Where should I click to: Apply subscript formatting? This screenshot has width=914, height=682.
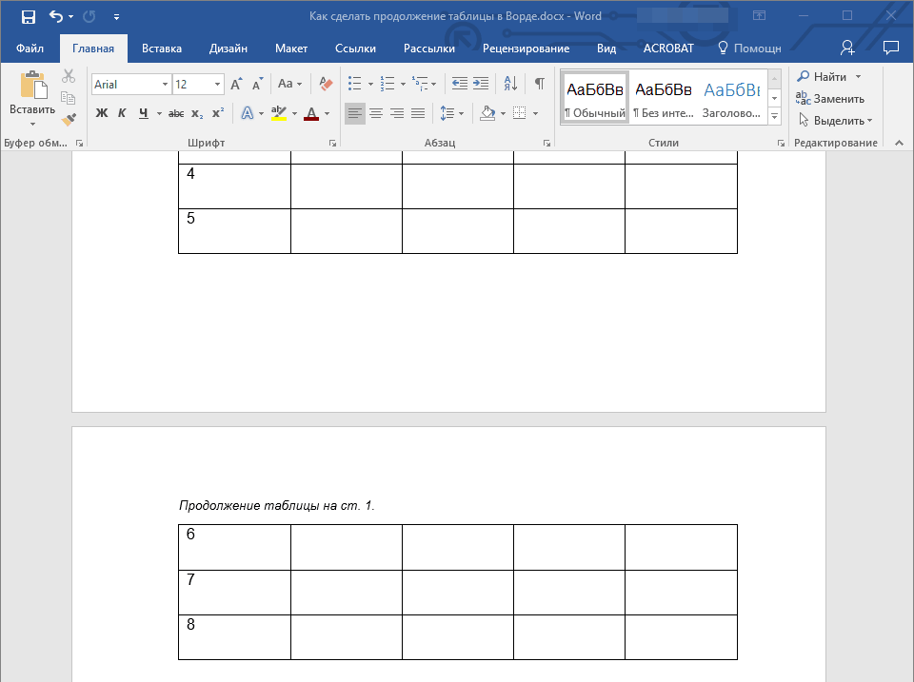coord(197,113)
